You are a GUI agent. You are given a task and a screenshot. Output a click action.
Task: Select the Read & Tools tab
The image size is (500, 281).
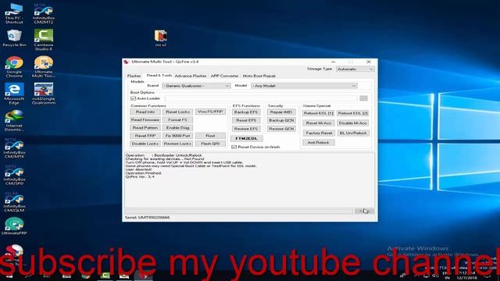[159, 76]
